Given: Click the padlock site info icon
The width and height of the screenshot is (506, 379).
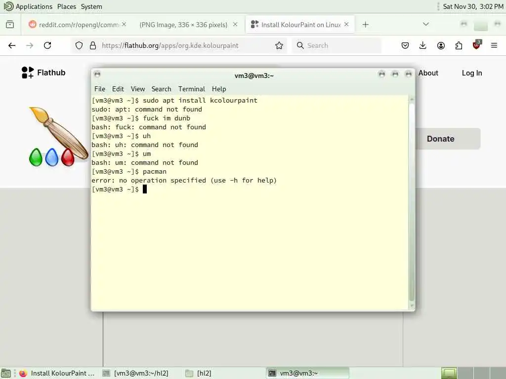Looking at the screenshot, I should (93, 45).
